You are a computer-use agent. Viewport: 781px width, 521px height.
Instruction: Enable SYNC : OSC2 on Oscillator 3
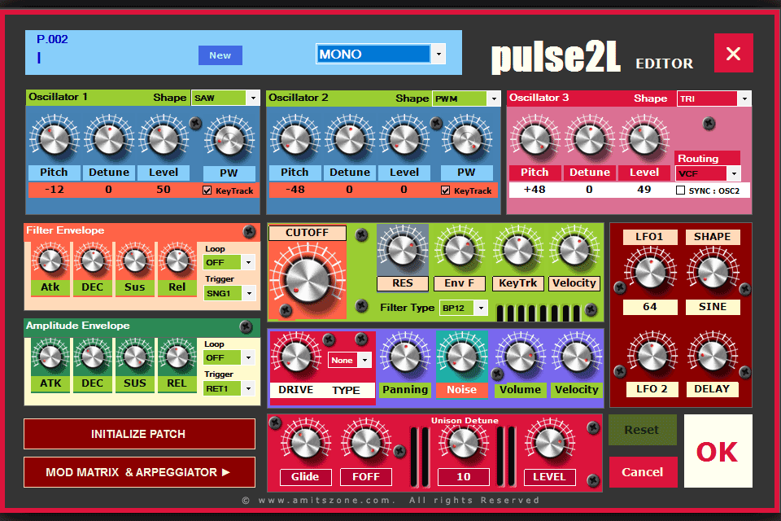[681, 189]
